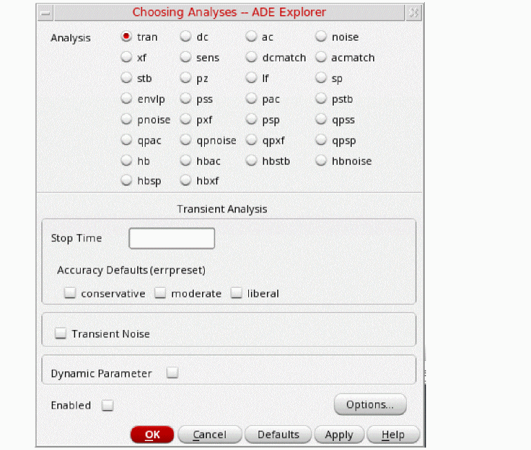Enable the Transient Noise checkbox
Image resolution: width=531 pixels, height=450 pixels.
pyautogui.click(x=61, y=333)
